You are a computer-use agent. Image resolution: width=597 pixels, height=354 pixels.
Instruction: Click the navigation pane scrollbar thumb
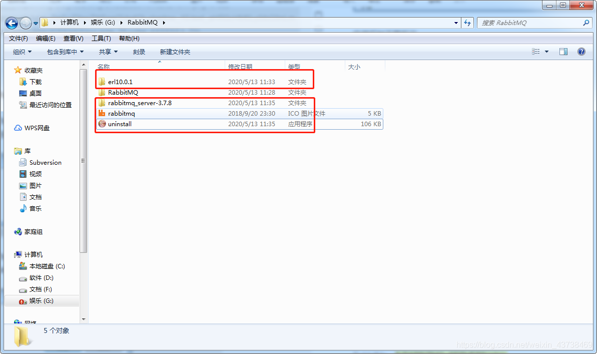(x=84, y=161)
